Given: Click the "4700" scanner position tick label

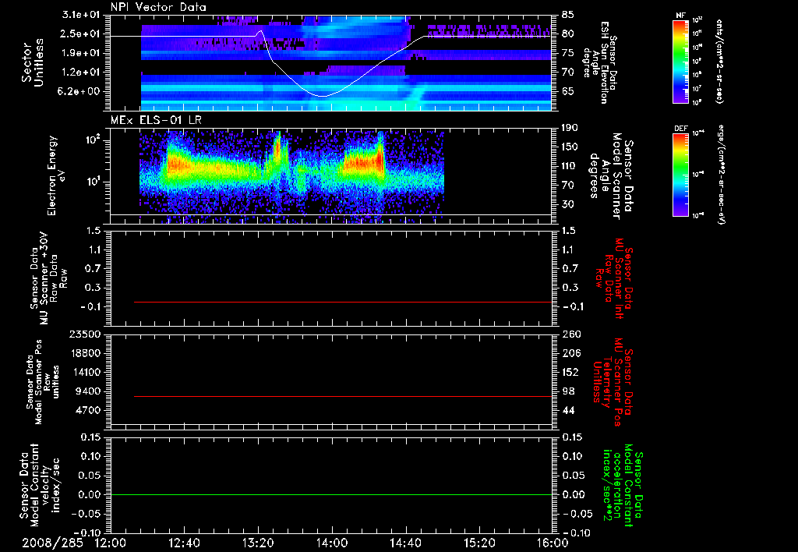Looking at the screenshot, I should (x=88, y=410).
